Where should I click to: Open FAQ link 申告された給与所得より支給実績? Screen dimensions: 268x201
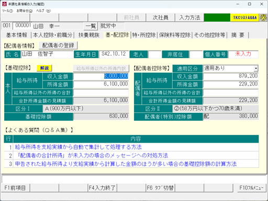[126, 164]
